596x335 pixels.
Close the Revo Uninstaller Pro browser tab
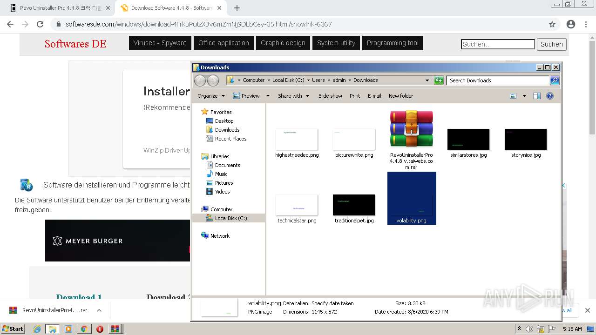point(108,8)
